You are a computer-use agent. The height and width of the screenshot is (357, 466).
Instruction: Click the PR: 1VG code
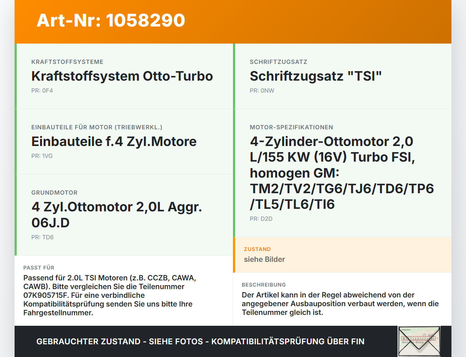pyautogui.click(x=42, y=156)
